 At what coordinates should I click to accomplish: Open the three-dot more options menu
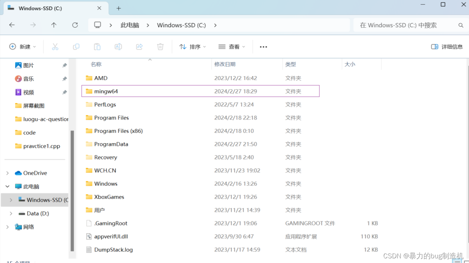pyautogui.click(x=263, y=47)
